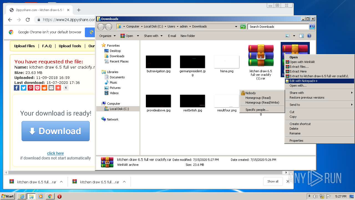Open the Organize dropdown menu

tap(107, 36)
